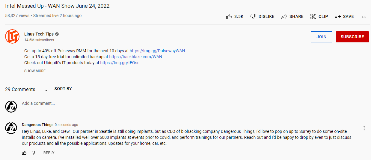Click the video title Intel Messed Up
This screenshot has width=371, height=160.
click(57, 6)
